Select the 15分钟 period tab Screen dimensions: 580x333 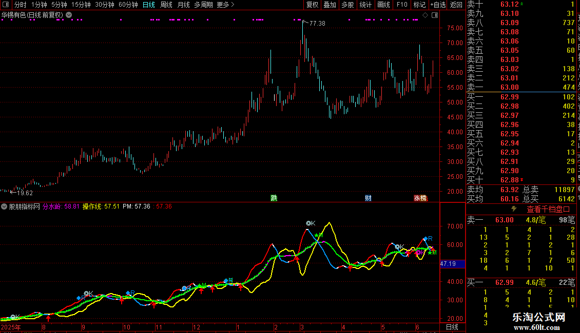[x=81, y=5]
